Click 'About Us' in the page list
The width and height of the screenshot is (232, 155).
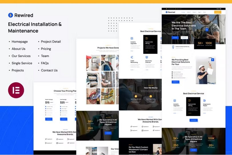(x=19, y=49)
